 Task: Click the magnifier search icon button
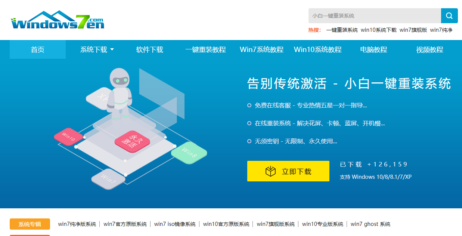click(449, 16)
